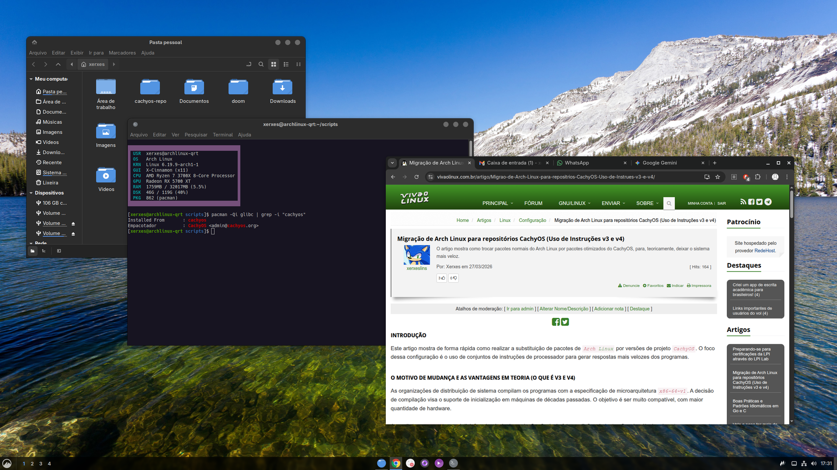Click the RSS feed icon in header
Screen dimensions: 837x470
click(x=743, y=202)
